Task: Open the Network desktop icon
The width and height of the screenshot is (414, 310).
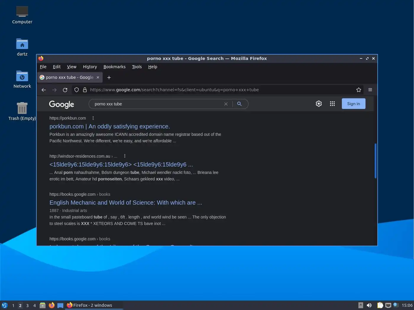Action: [x=22, y=79]
